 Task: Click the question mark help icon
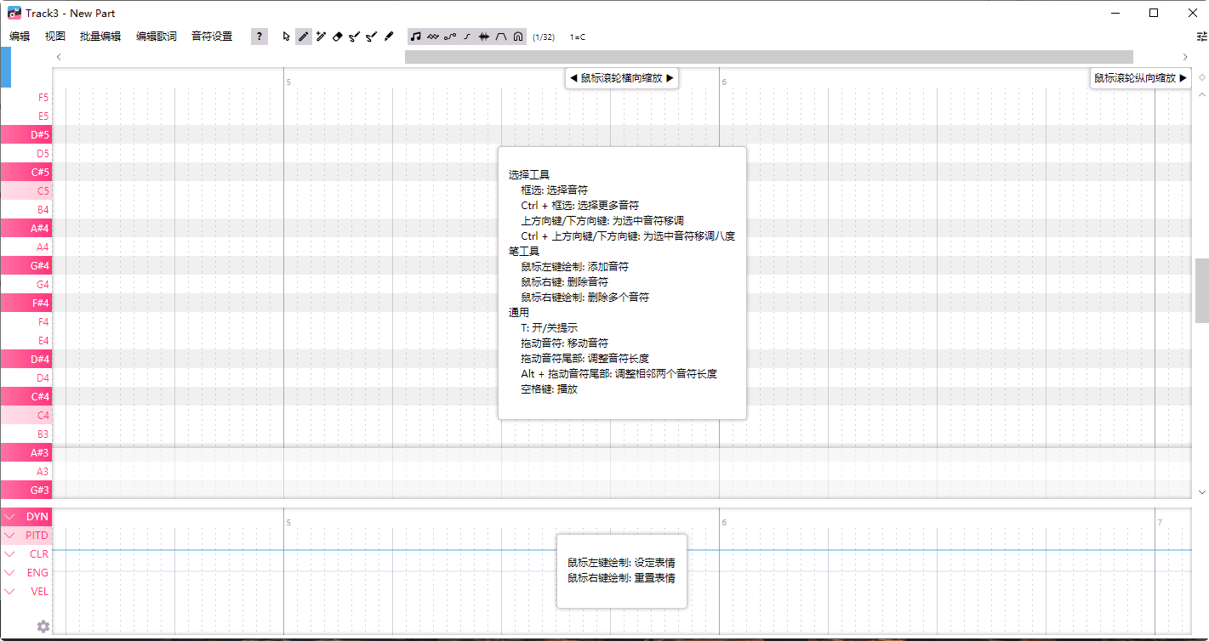tap(259, 37)
